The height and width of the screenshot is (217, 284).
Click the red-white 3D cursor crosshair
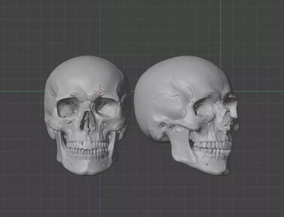[x=100, y=91]
